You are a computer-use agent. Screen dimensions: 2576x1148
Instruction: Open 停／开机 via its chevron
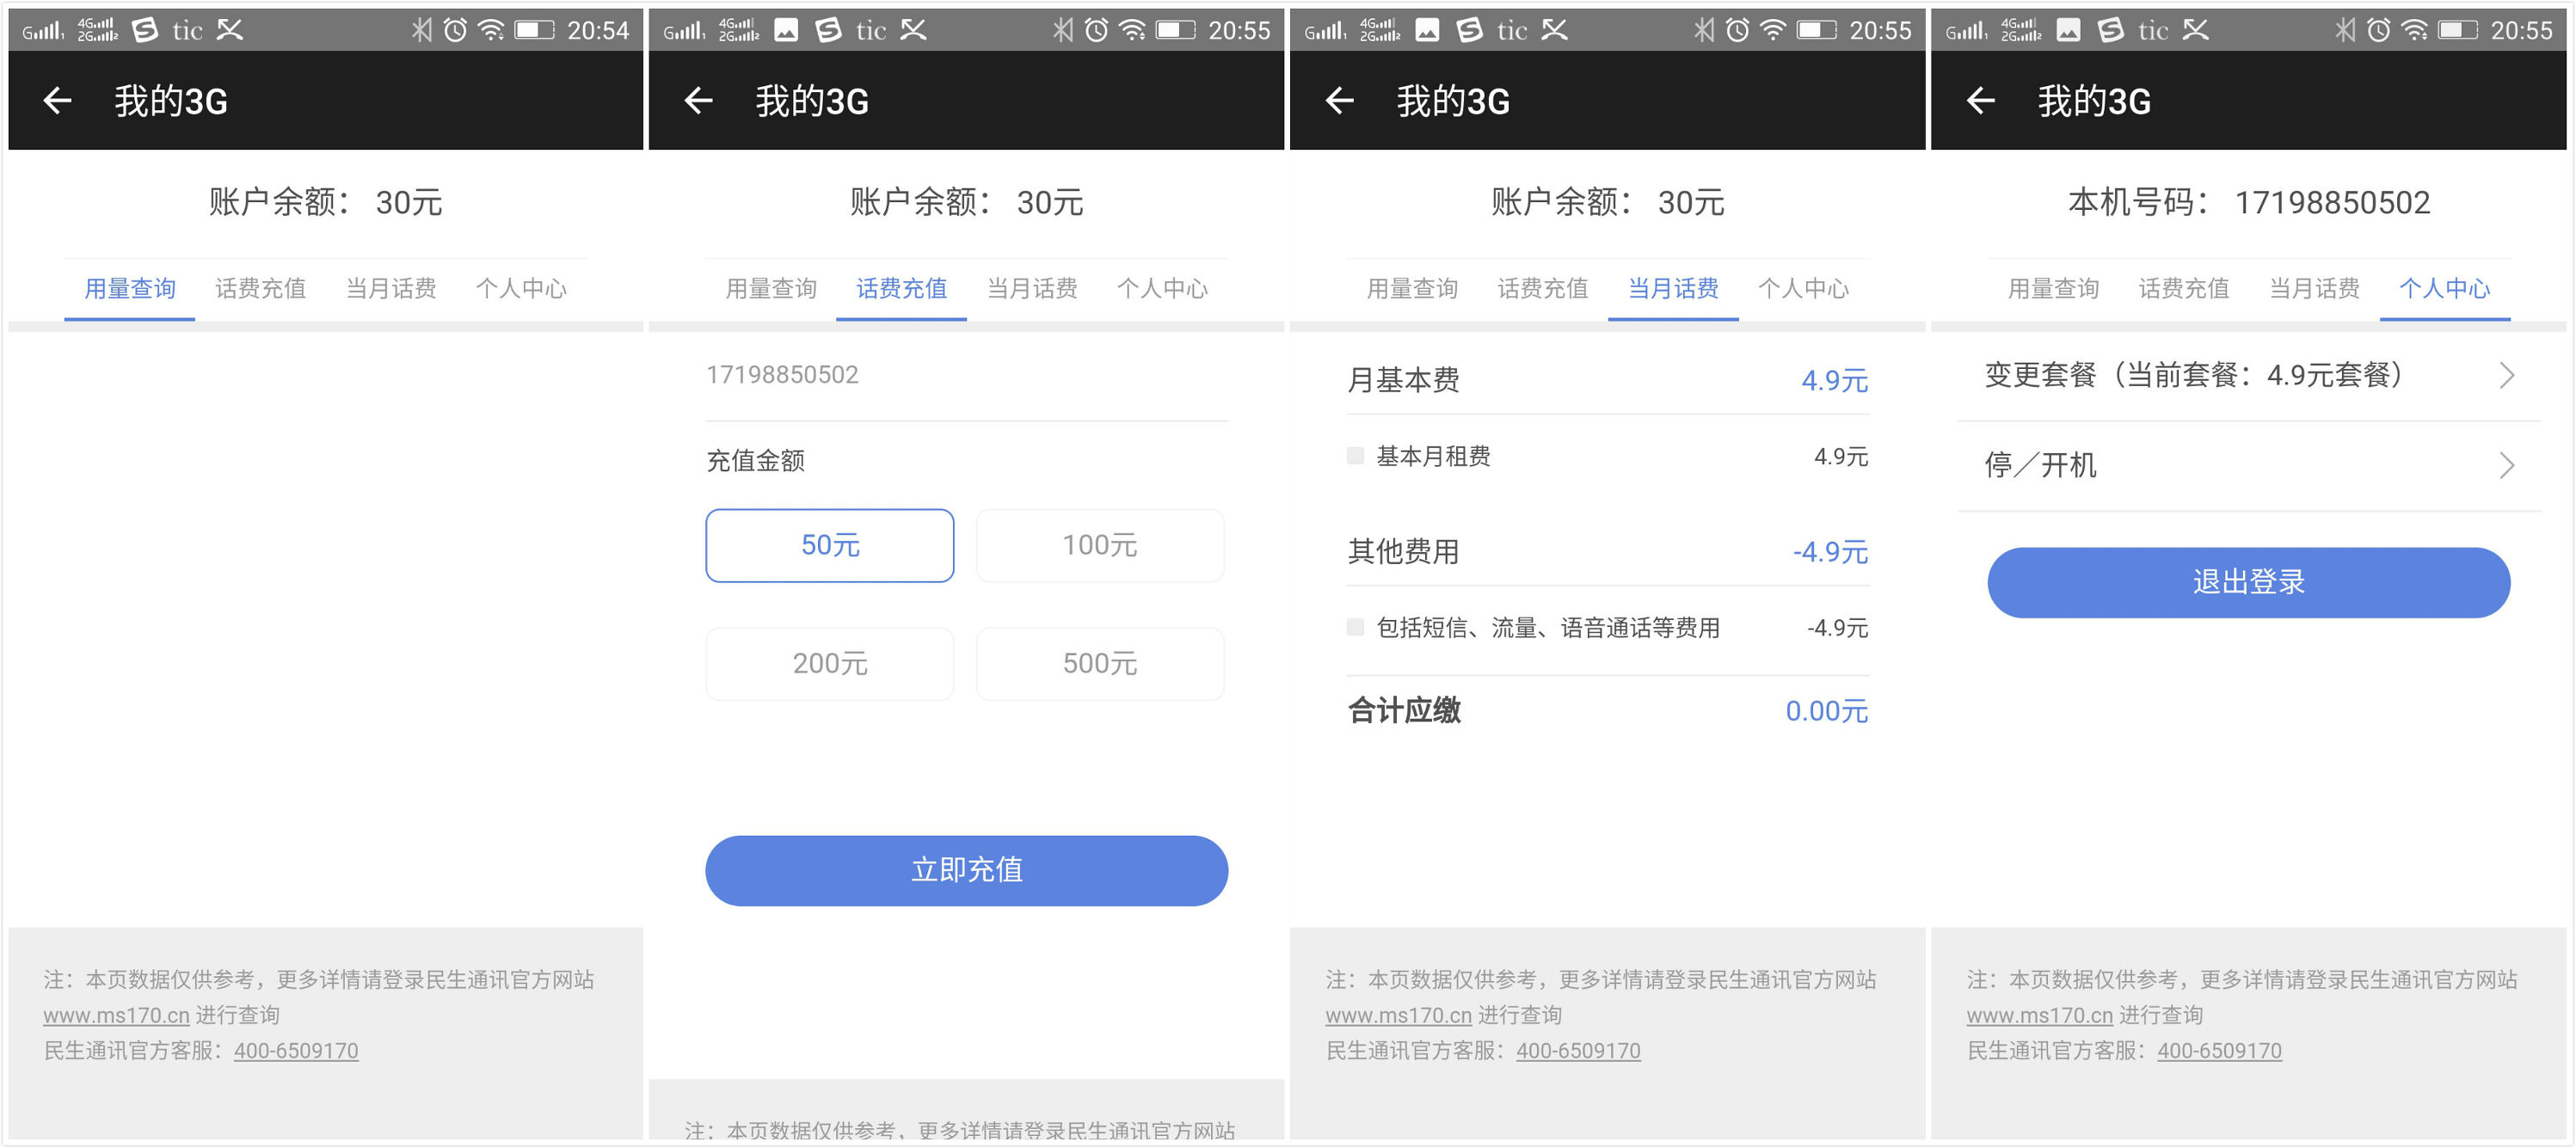2506,465
